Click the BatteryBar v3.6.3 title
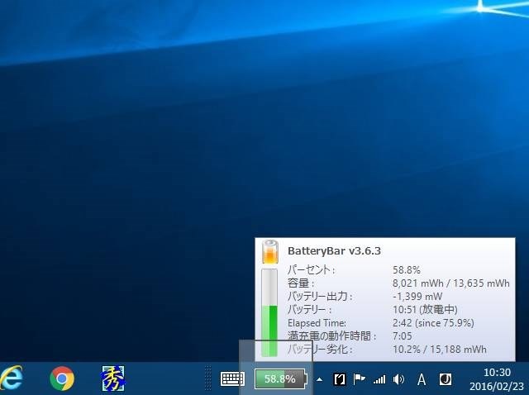The image size is (529, 395). click(x=334, y=251)
